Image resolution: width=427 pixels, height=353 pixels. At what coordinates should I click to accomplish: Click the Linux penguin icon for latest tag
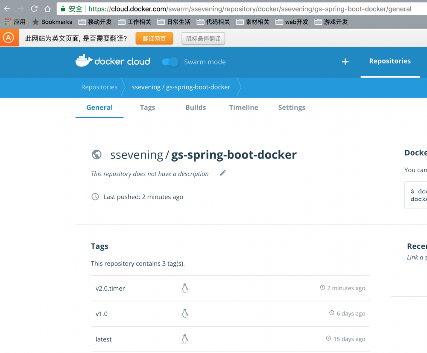[x=184, y=339]
